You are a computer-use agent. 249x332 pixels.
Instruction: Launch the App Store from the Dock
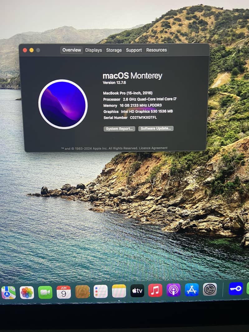point(192,289)
